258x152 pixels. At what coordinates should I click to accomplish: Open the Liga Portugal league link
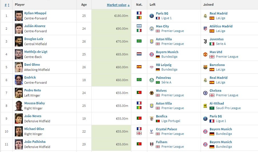tap(171, 121)
